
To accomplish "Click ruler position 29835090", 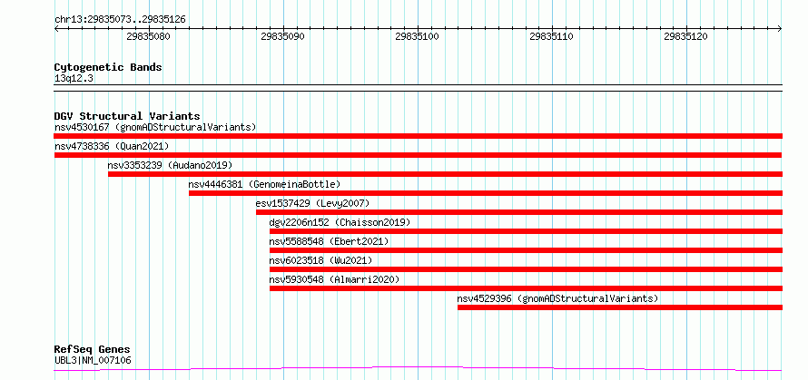I will tap(283, 36).
